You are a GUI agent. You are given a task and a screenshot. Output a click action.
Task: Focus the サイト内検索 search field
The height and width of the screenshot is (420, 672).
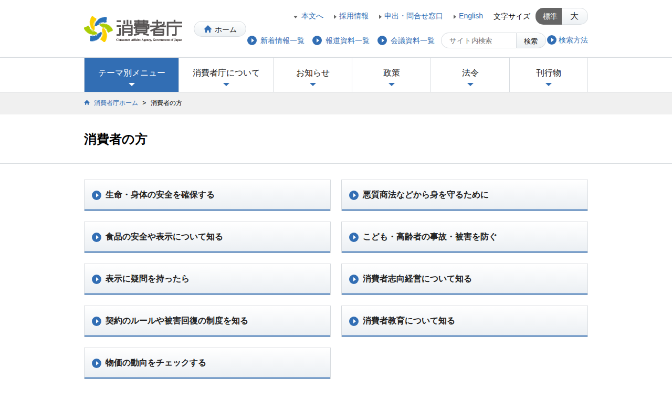point(479,40)
